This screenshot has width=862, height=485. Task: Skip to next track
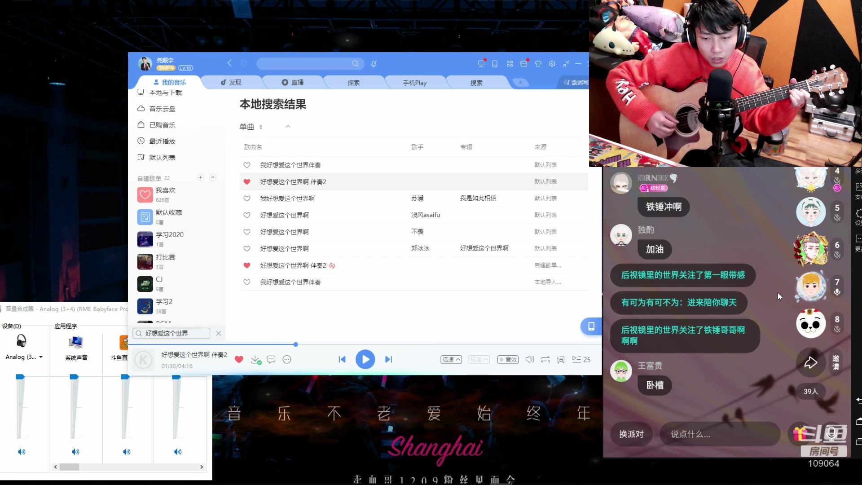point(388,359)
